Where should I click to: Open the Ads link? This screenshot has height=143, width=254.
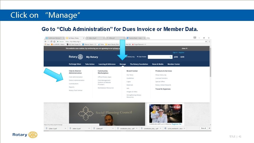click(x=128, y=88)
